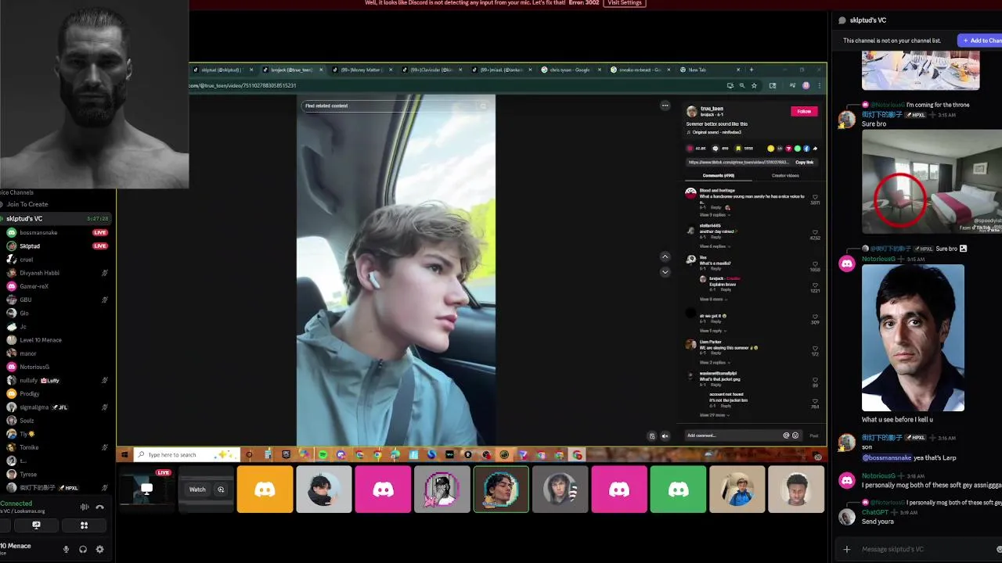
Task: Like the Blood and heritage comment
Action: 815,197
